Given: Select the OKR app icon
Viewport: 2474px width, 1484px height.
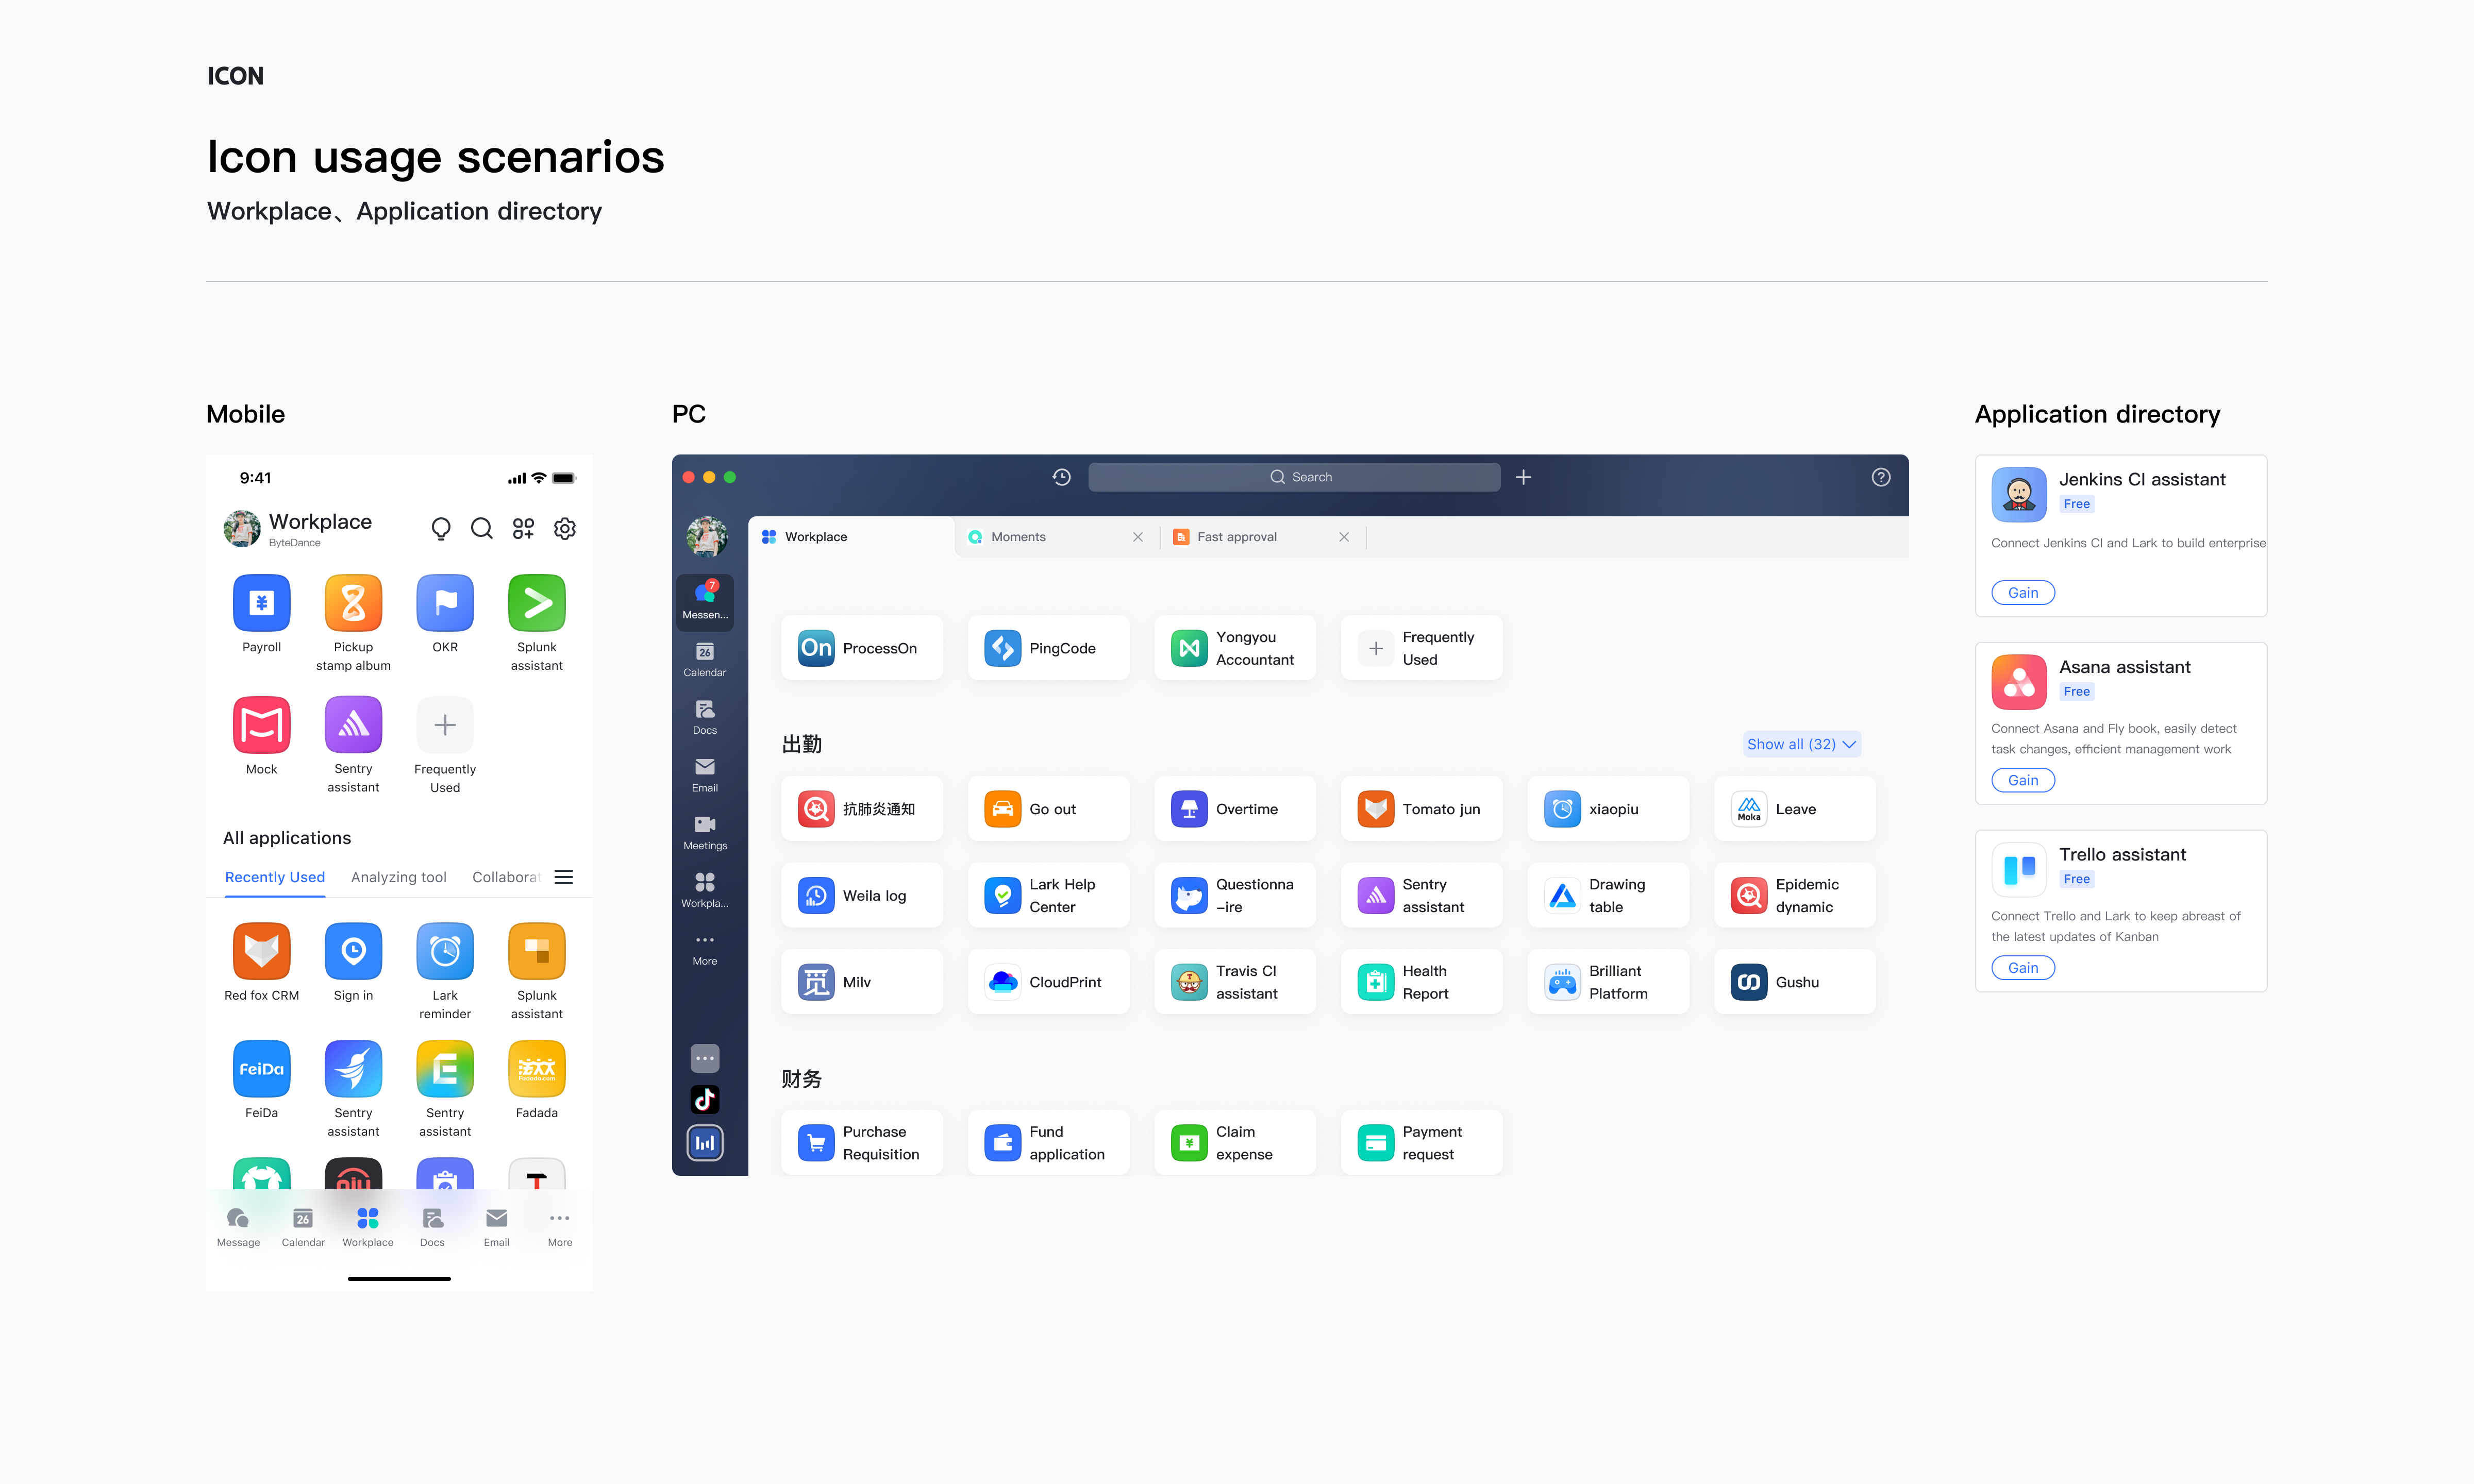Looking at the screenshot, I should coord(444,603).
